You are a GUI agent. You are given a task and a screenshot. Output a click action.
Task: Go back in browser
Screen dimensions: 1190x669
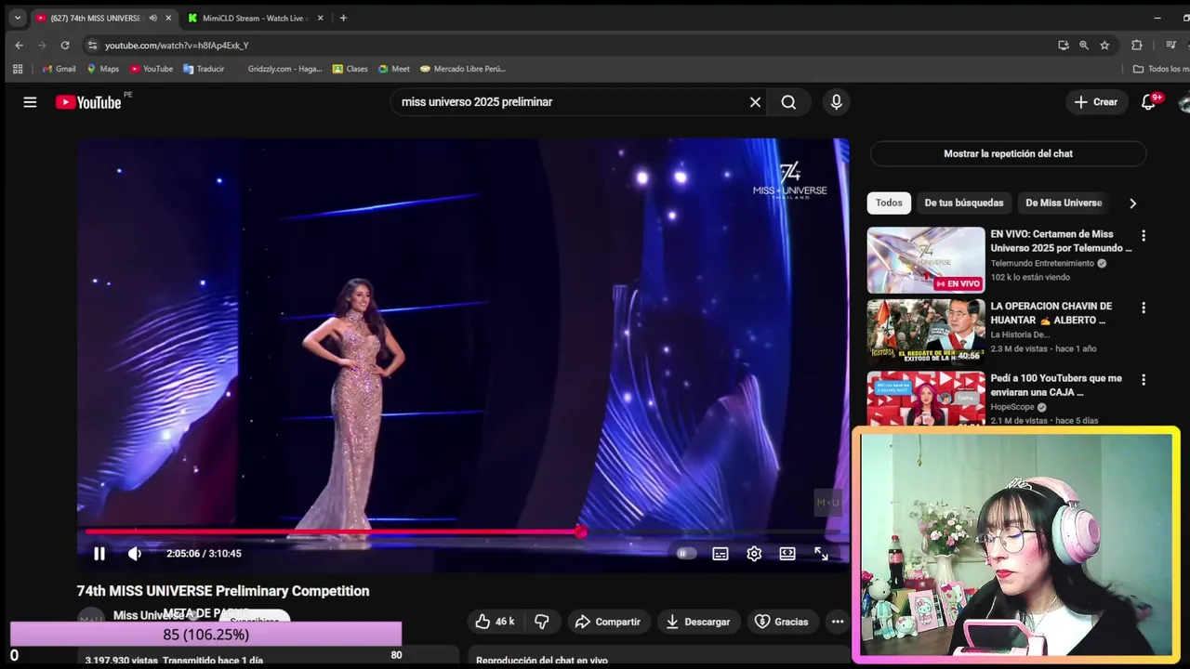pyautogui.click(x=19, y=45)
